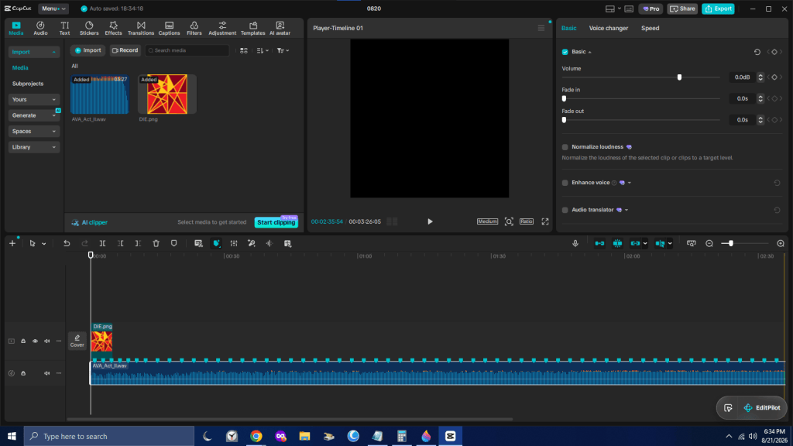Click the Share button
The height and width of the screenshot is (446, 793).
click(x=682, y=9)
